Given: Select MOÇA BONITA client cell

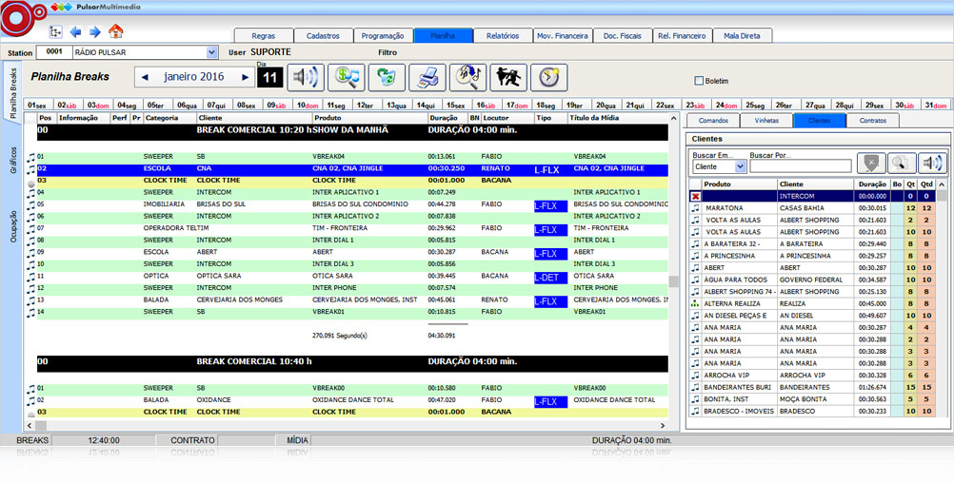Looking at the screenshot, I should point(815,398).
